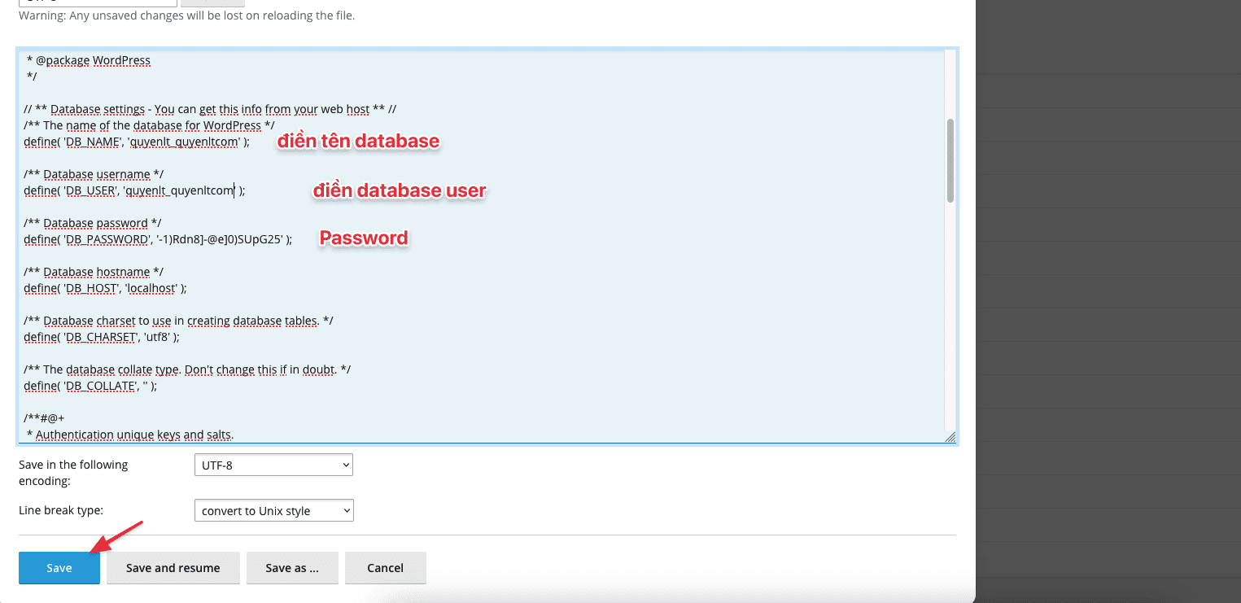Screen dimensions: 1241x603
Task: Place cursor on the DB_HOST localhost line
Action: click(x=105, y=288)
